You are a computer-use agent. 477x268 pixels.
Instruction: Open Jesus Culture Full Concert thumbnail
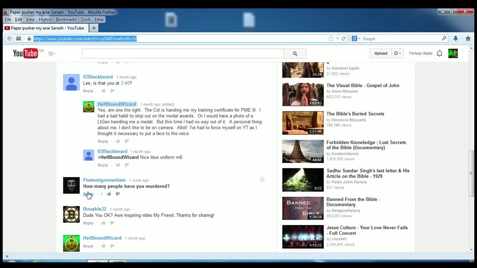tap(303, 237)
